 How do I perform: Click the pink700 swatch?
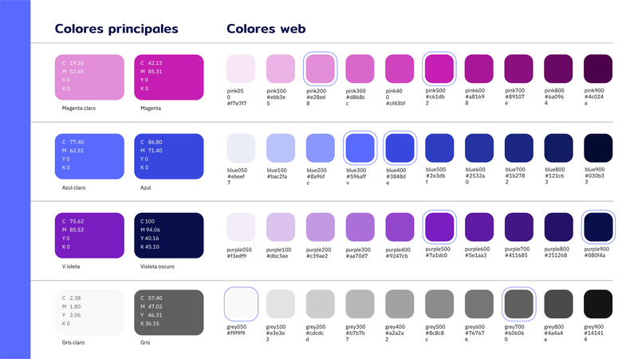pos(518,69)
